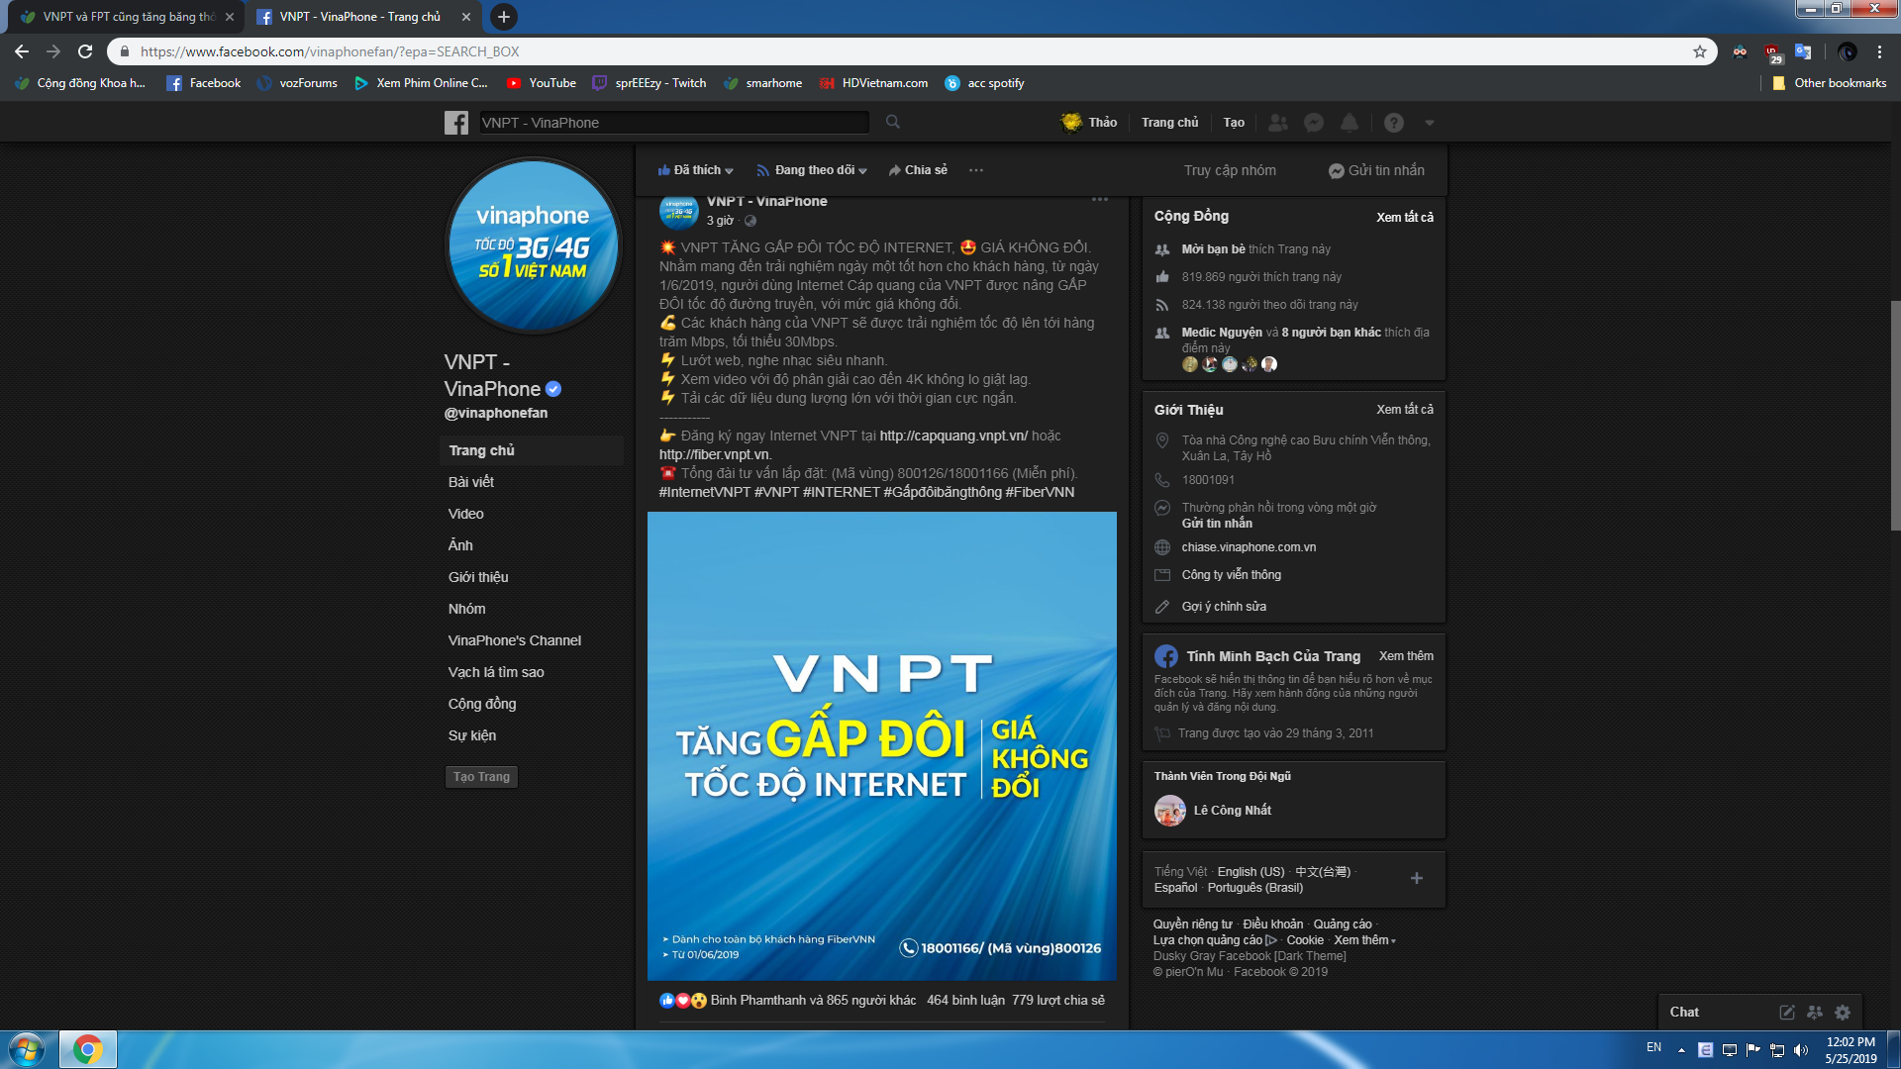Image resolution: width=1901 pixels, height=1069 pixels.
Task: Open Windows Start button
Action: coord(27,1049)
